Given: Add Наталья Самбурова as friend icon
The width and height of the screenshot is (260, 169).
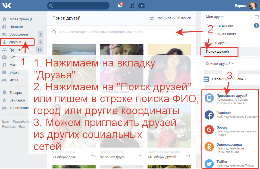Looking at the screenshot, I should (x=188, y=155).
